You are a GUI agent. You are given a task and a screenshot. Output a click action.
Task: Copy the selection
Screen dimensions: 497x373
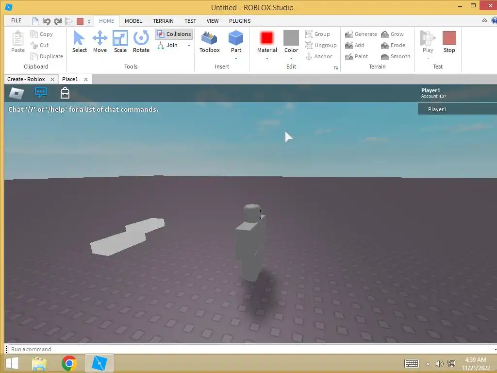point(42,34)
